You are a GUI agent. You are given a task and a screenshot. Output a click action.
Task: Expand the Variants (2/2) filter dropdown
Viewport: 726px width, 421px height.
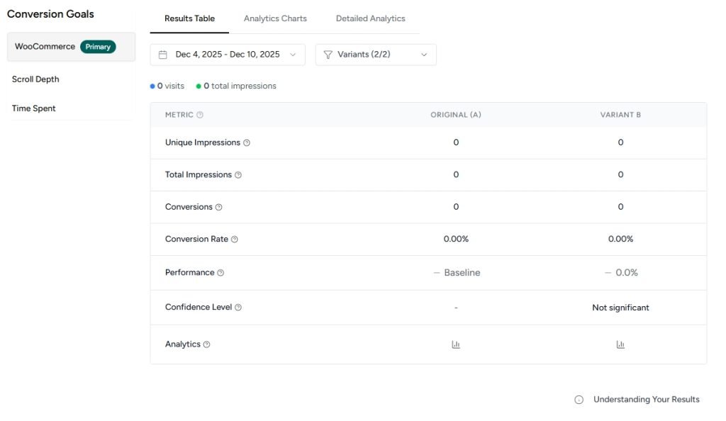(x=376, y=55)
